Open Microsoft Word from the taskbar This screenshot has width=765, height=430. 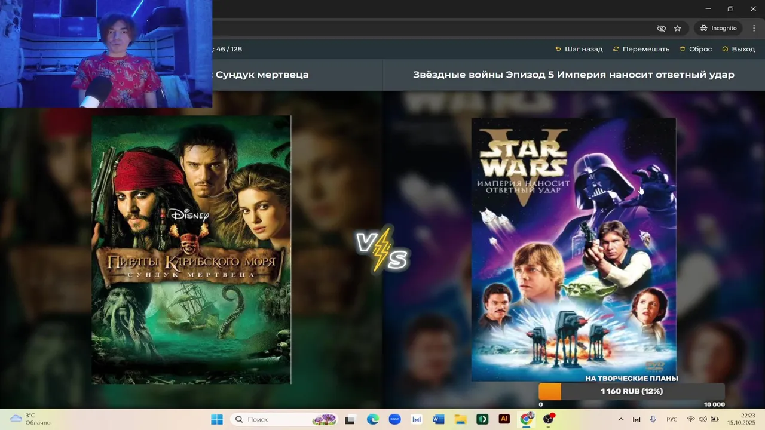(438, 419)
